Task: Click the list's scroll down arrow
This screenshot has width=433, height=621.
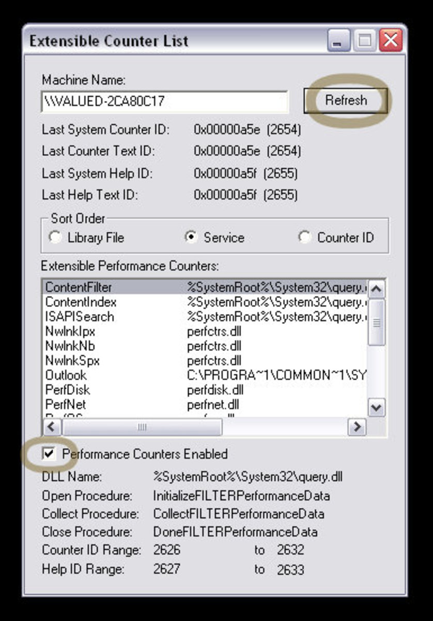Action: pos(377,407)
